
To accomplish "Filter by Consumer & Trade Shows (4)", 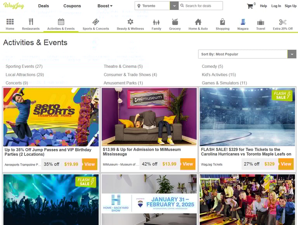I will 130,75.
